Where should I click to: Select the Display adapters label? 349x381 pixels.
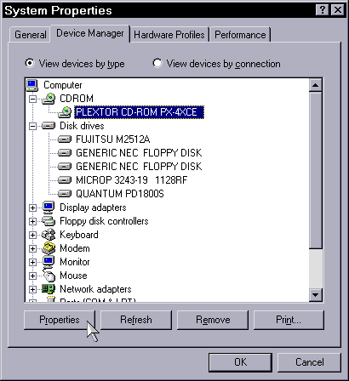[x=93, y=208]
